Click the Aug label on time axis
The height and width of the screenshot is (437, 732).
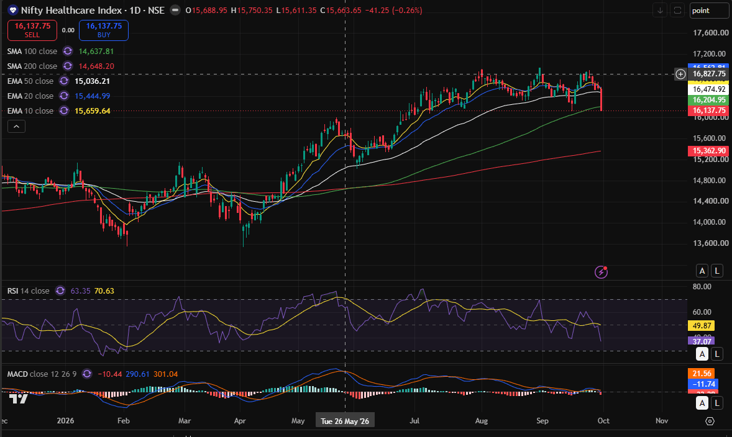(482, 421)
